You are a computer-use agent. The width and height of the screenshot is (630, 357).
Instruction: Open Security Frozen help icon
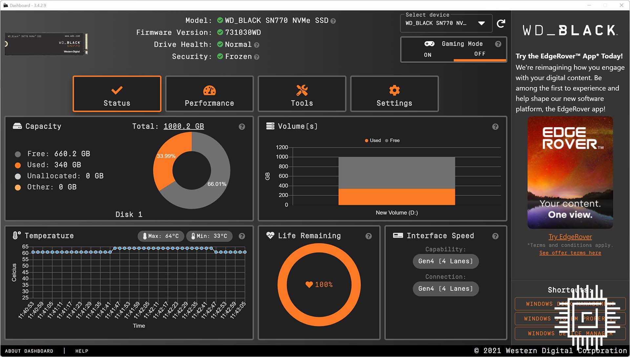click(257, 57)
